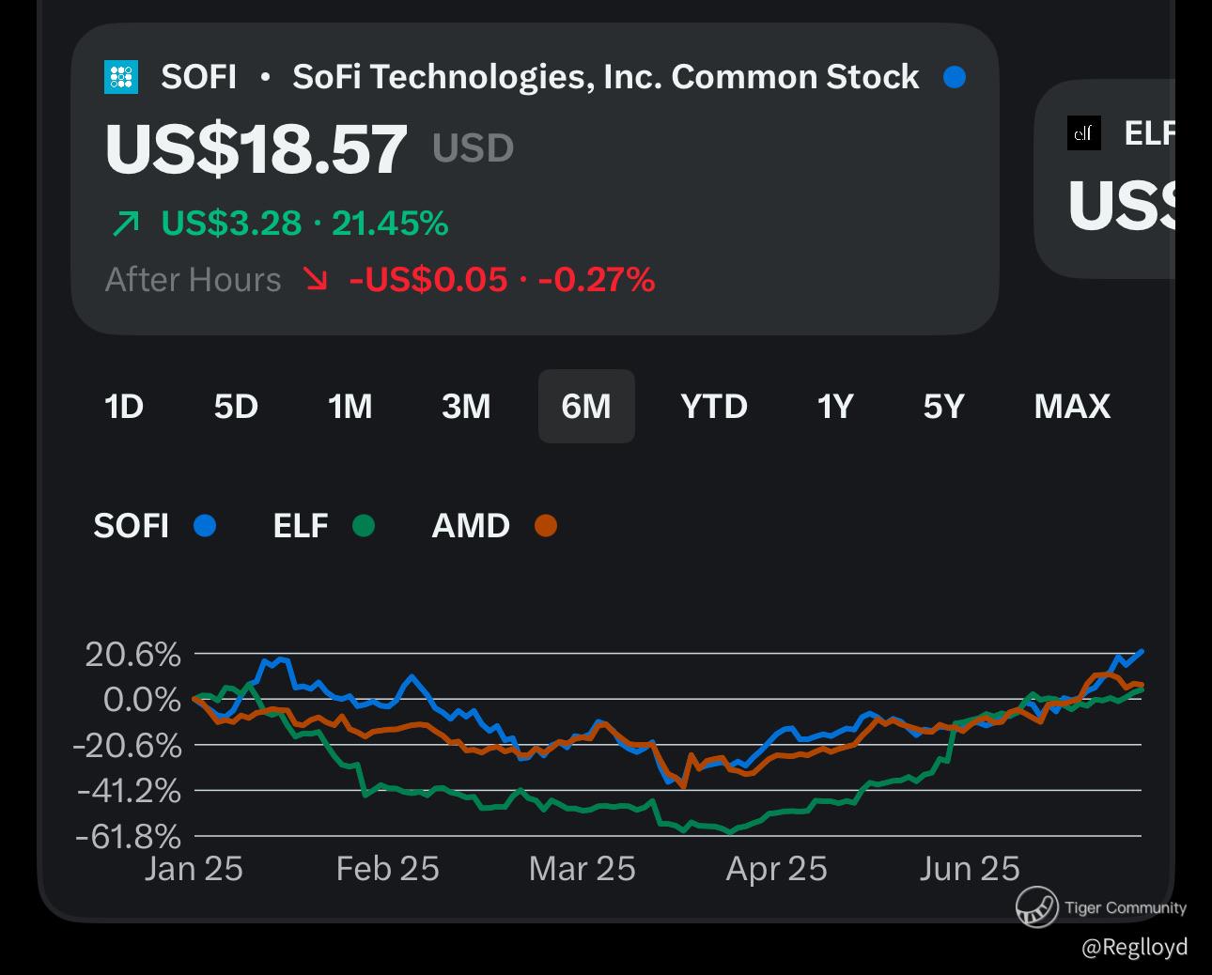
Task: Select the 3M chart range
Action: tap(466, 407)
